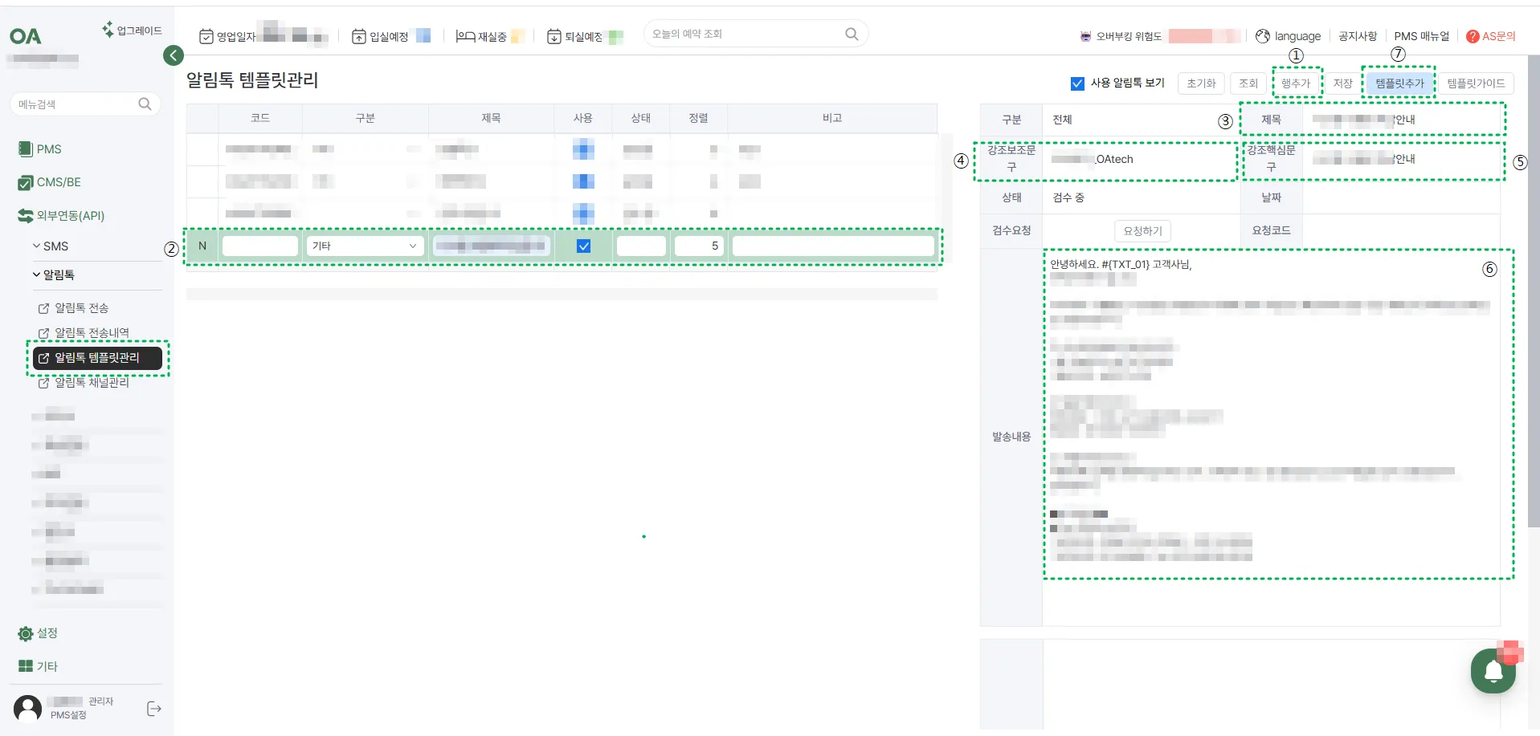The image size is (1540, 736).
Task: Click the 업그레이드 sparkle icon
Action: pos(108,30)
